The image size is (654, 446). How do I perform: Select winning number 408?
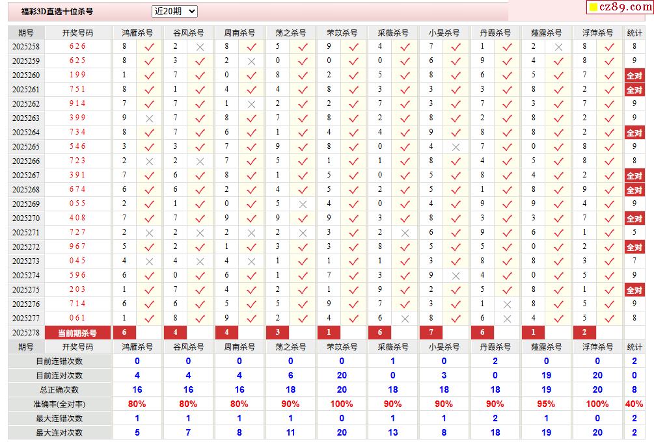point(77,218)
